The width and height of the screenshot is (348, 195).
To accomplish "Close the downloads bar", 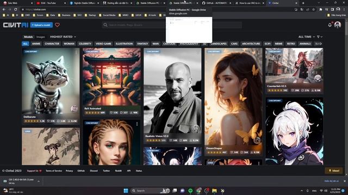I will [344, 181].
